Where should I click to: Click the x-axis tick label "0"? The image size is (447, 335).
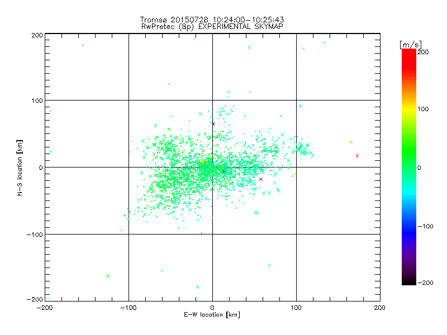coord(212,308)
